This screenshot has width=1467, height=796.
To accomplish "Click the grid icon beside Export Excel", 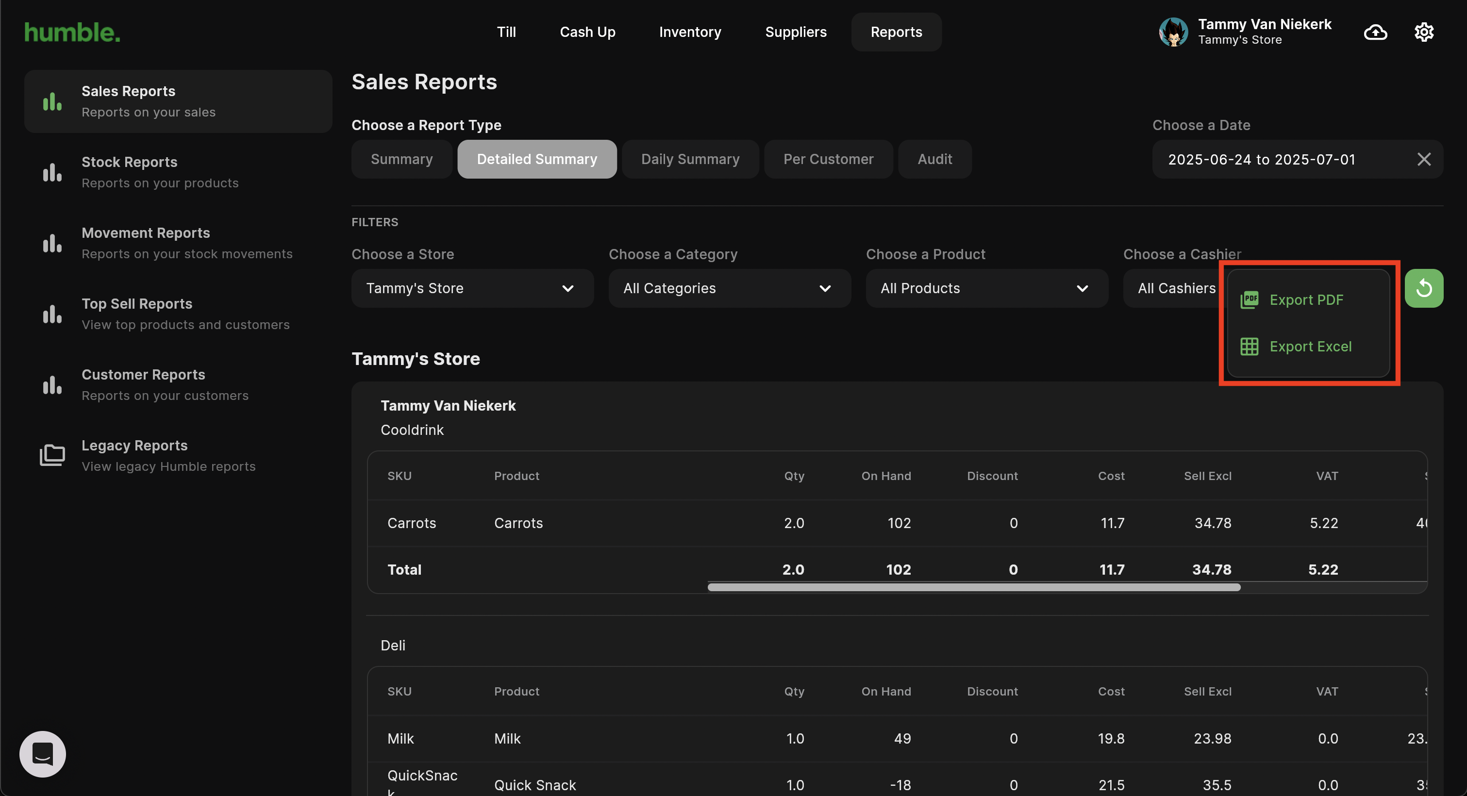I will click(1250, 346).
